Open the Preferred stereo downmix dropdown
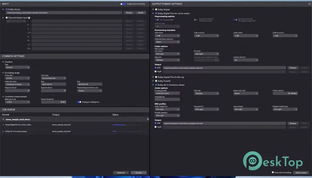Screen dimensions: 312x178 pyautogui.click(x=167, y=42)
